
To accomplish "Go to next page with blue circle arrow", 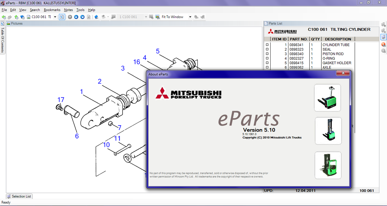I will (82, 17).
